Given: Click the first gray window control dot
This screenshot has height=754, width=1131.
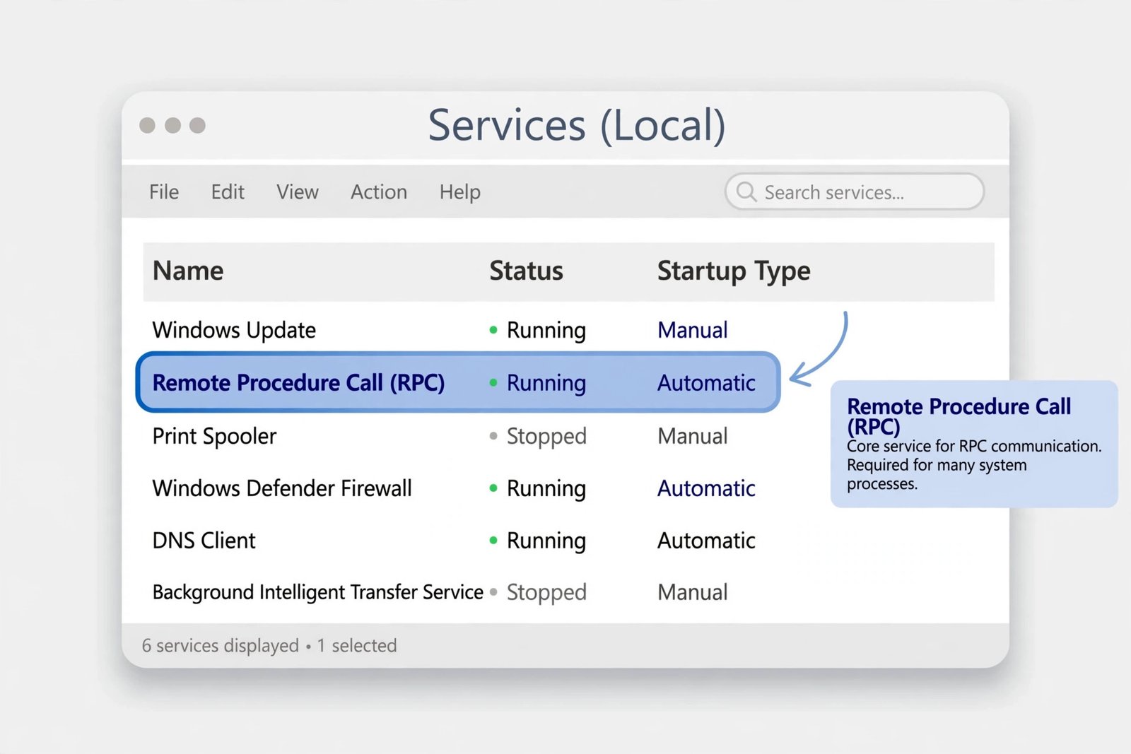Looking at the screenshot, I should click(x=147, y=125).
